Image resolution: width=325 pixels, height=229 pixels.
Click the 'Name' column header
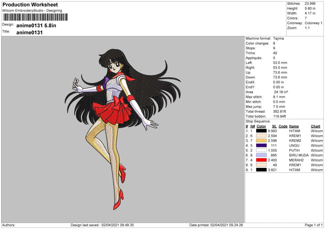coord(294,126)
